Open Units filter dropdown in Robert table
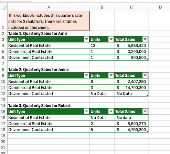 (x=111, y=112)
